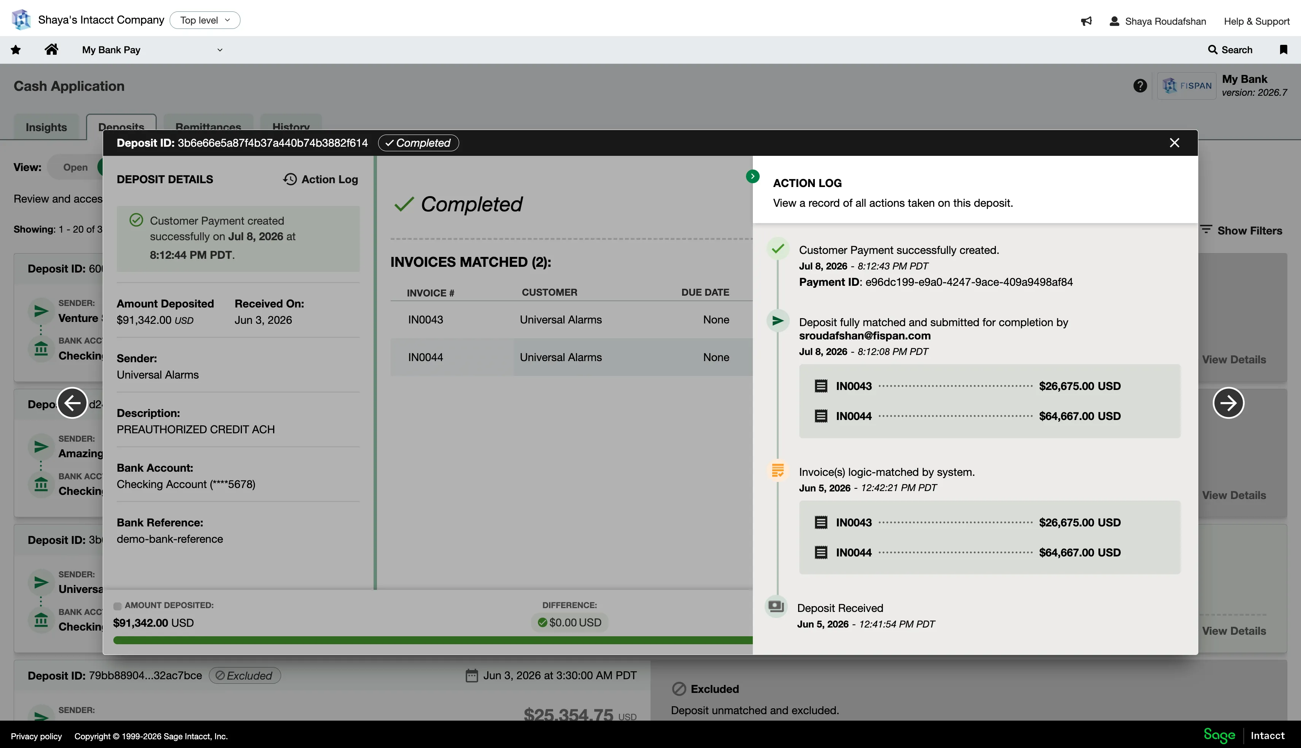This screenshot has height=748, width=1301.
Task: Collapse the Action Log panel chevron
Action: [x=752, y=176]
